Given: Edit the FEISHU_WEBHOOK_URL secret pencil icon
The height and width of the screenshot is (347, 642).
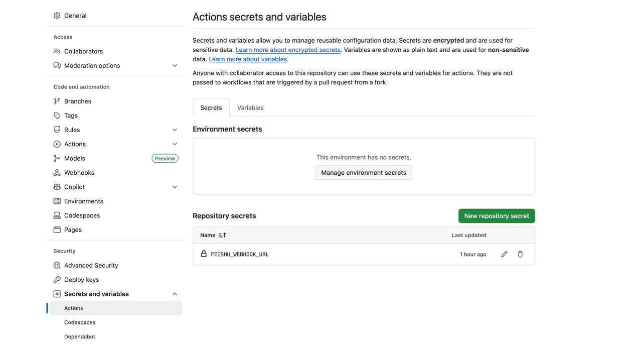Looking at the screenshot, I should pyautogui.click(x=504, y=255).
